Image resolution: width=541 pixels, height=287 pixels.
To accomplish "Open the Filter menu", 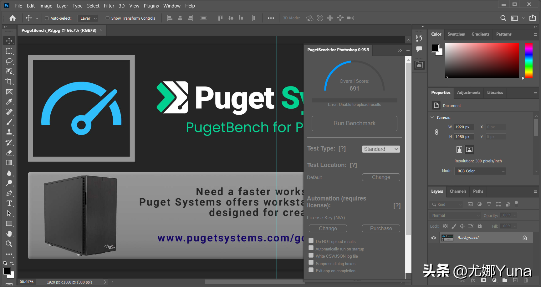I will (x=109, y=6).
